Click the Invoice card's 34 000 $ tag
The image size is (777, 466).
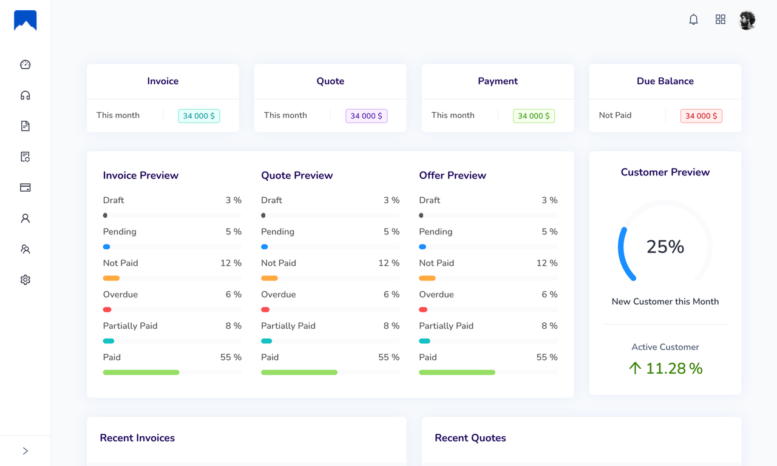pos(199,116)
